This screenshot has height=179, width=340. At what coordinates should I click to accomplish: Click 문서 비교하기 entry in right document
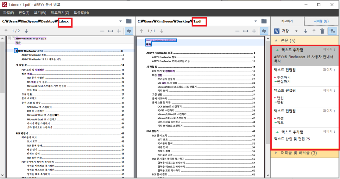click(x=159, y=99)
